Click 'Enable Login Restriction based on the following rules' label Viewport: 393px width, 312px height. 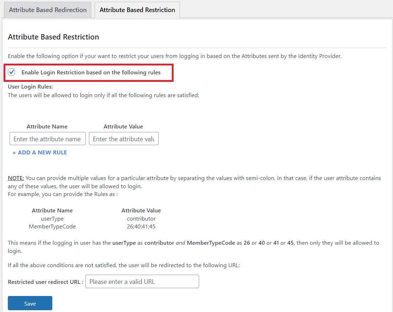[91, 73]
